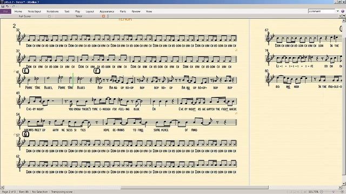Screen dimensions: 346x194
Task: Click rehearsal mark F in the score
Action: [97, 71]
